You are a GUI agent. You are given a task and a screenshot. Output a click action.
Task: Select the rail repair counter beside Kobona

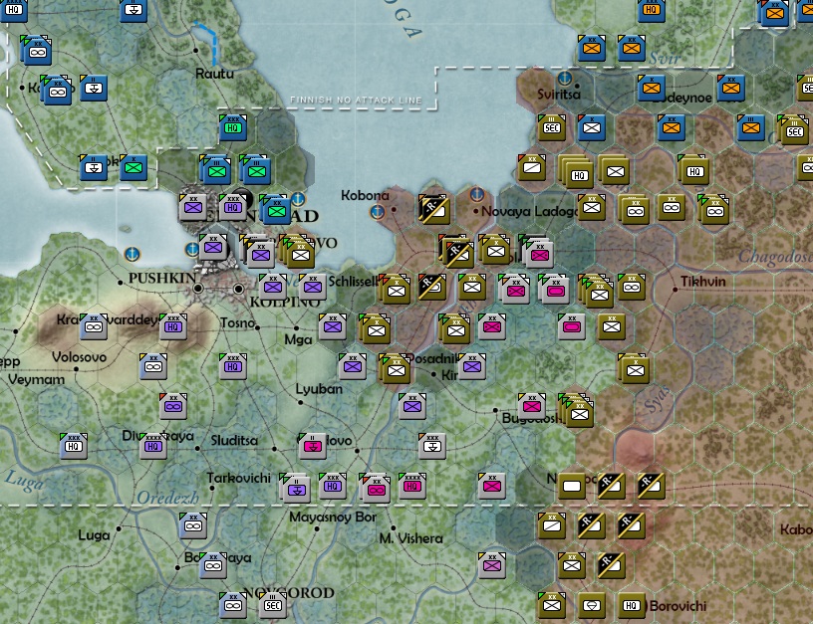click(x=433, y=209)
